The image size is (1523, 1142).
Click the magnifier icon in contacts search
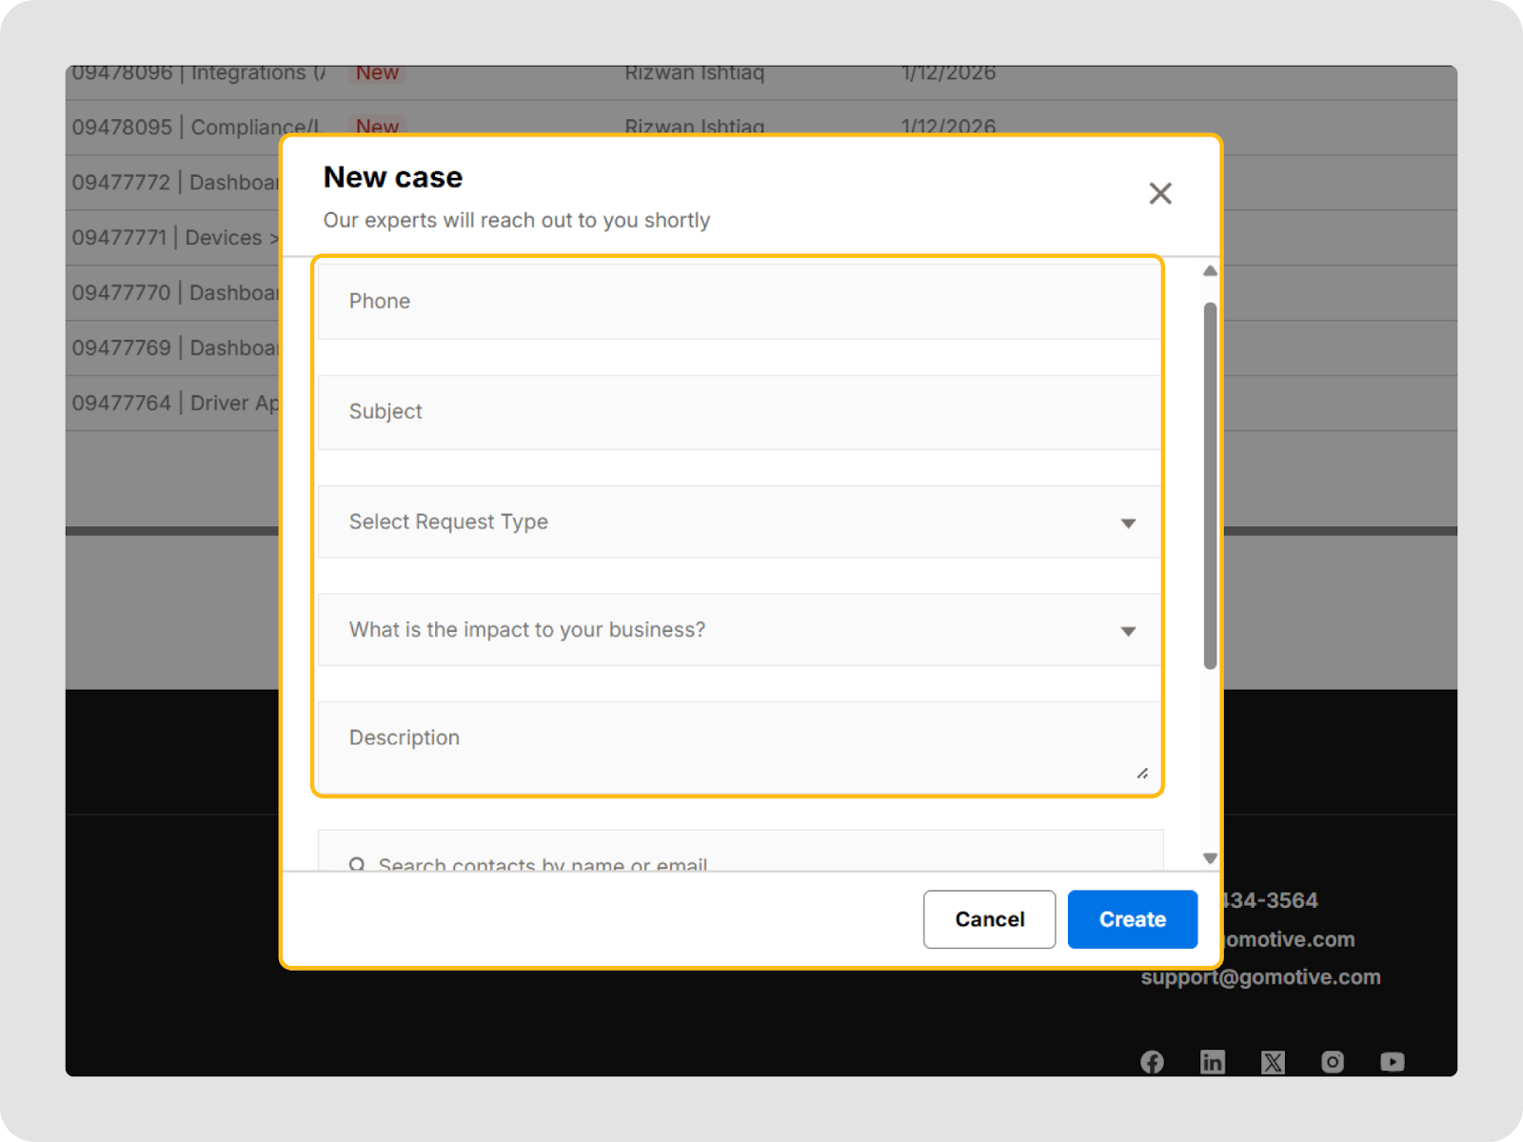(x=357, y=864)
